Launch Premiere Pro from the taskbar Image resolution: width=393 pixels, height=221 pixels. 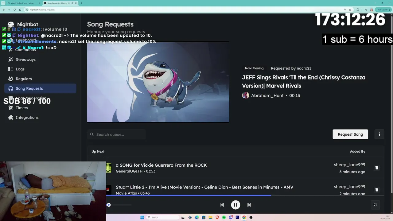coord(237,217)
